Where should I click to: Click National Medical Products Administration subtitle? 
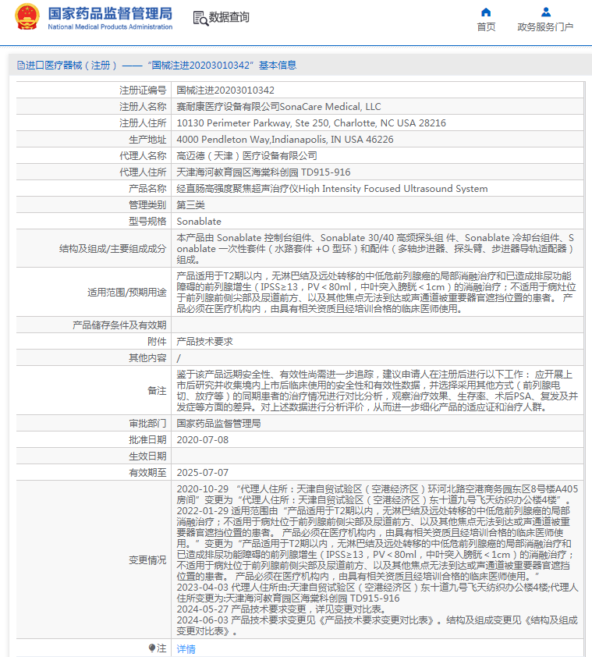[x=110, y=27]
